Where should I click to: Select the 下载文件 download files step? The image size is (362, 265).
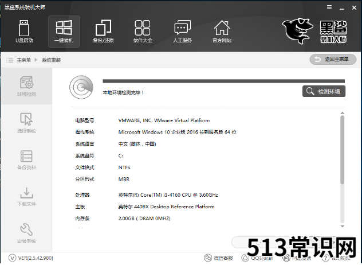(x=26, y=196)
